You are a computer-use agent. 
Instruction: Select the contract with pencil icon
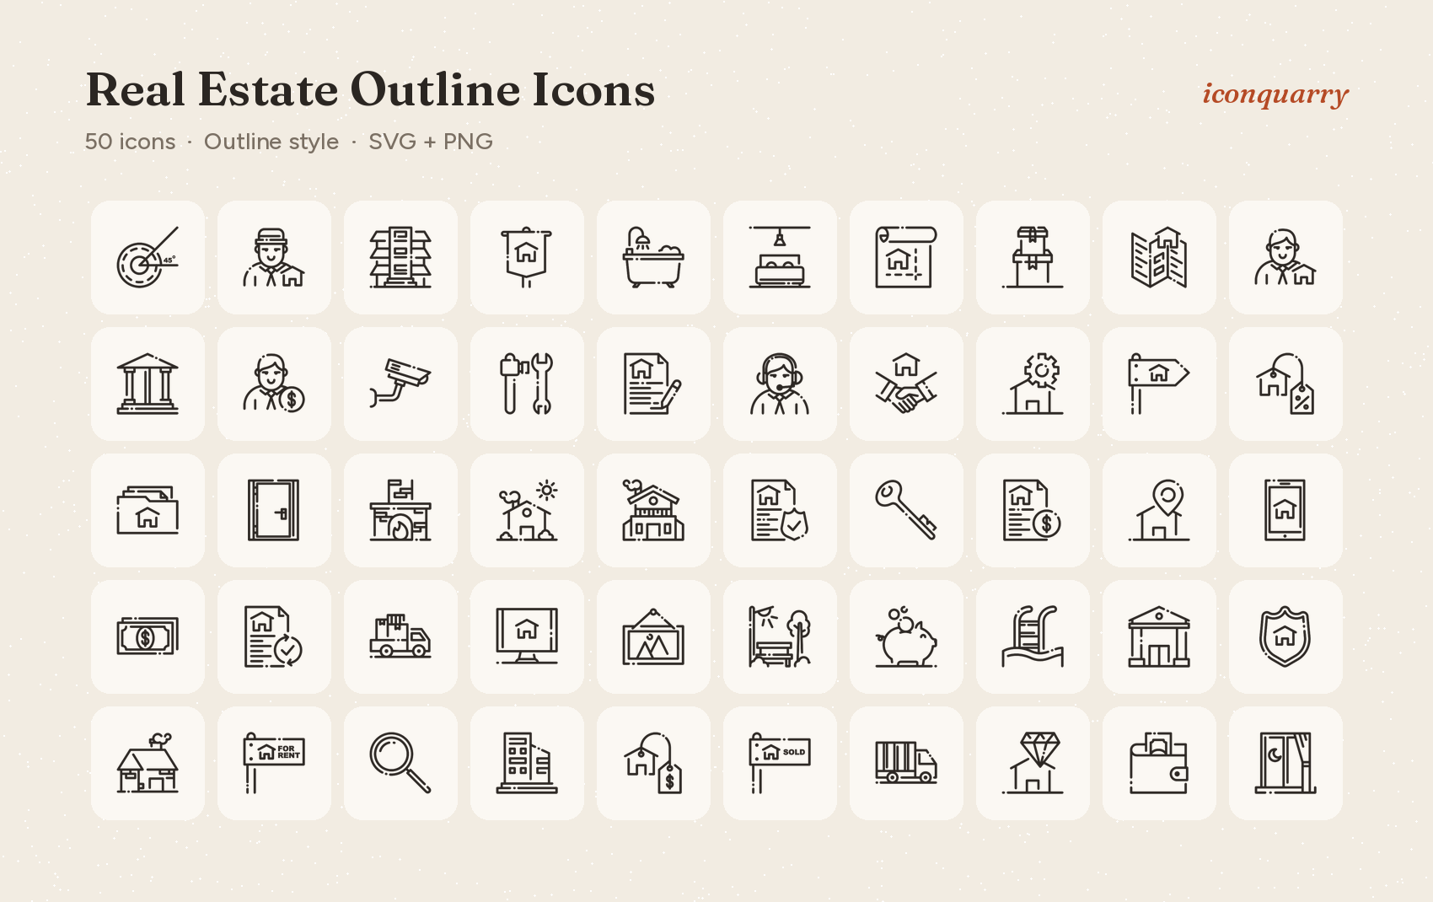coord(653,384)
